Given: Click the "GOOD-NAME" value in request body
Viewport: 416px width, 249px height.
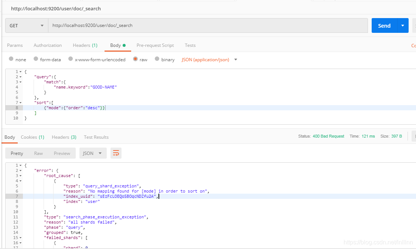Looking at the screenshot, I should [x=103, y=87].
